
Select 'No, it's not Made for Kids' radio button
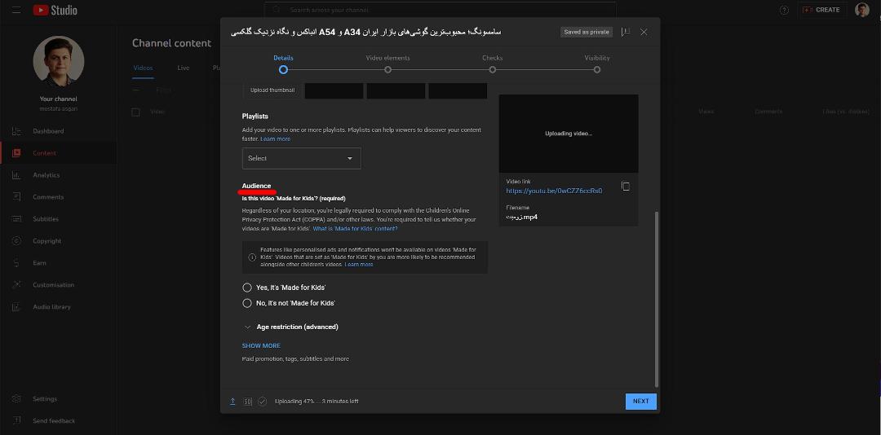[x=246, y=303]
